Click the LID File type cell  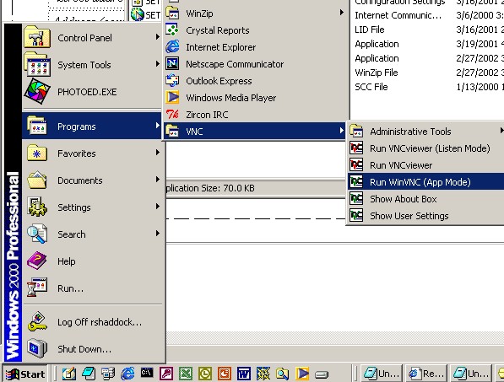point(369,30)
